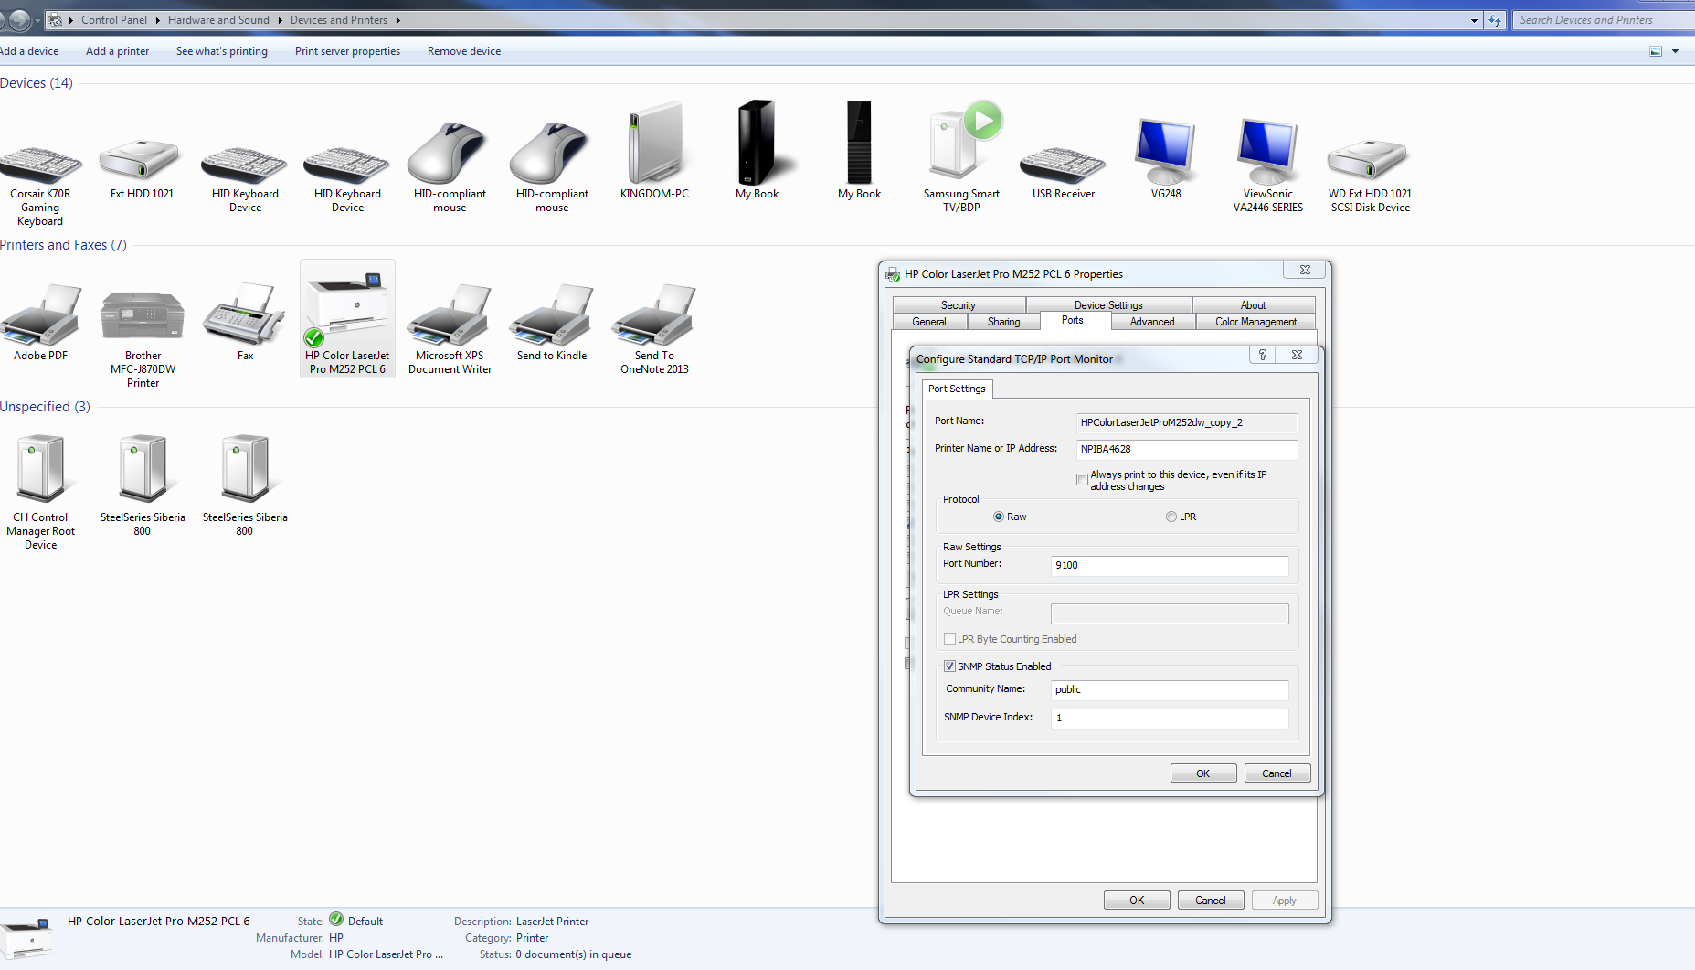Tick the LPR Byte Counting Enabled checkbox
Screen dimensions: 1695x970
pyautogui.click(x=949, y=639)
